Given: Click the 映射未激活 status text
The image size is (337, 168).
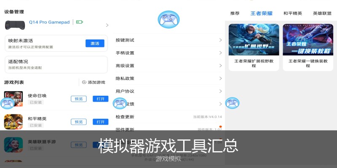Looking at the screenshot, I should coord(21,41).
